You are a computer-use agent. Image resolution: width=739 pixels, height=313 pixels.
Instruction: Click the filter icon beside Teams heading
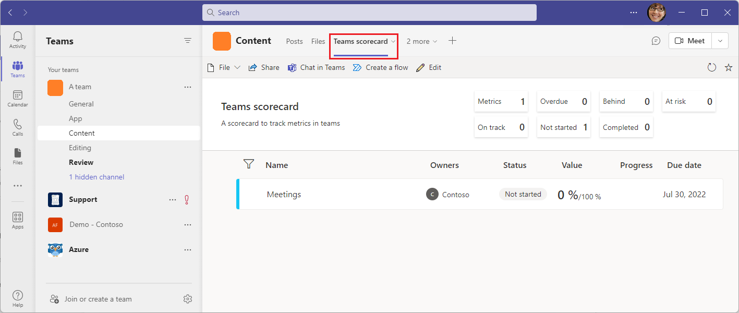tap(188, 41)
